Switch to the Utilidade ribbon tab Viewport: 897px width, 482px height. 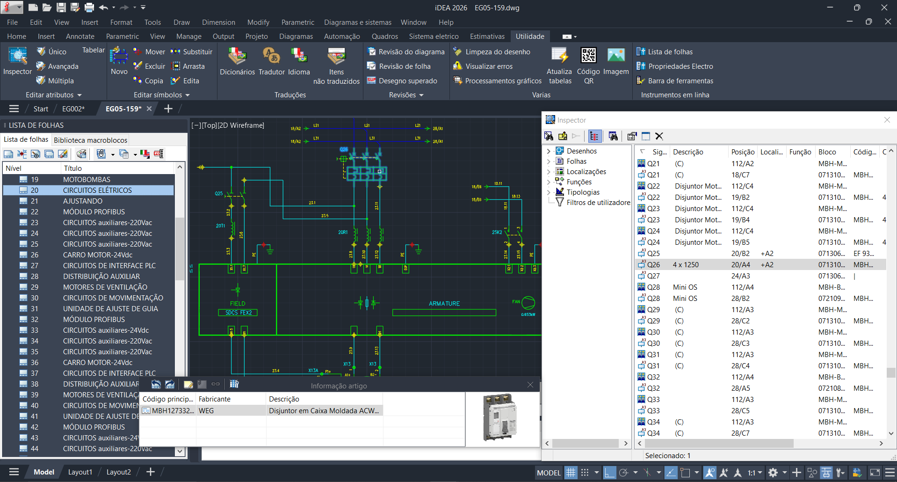coord(529,36)
